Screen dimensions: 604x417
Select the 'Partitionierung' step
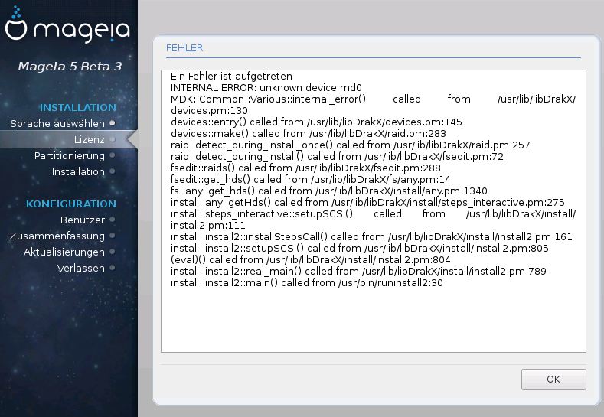[x=70, y=156]
